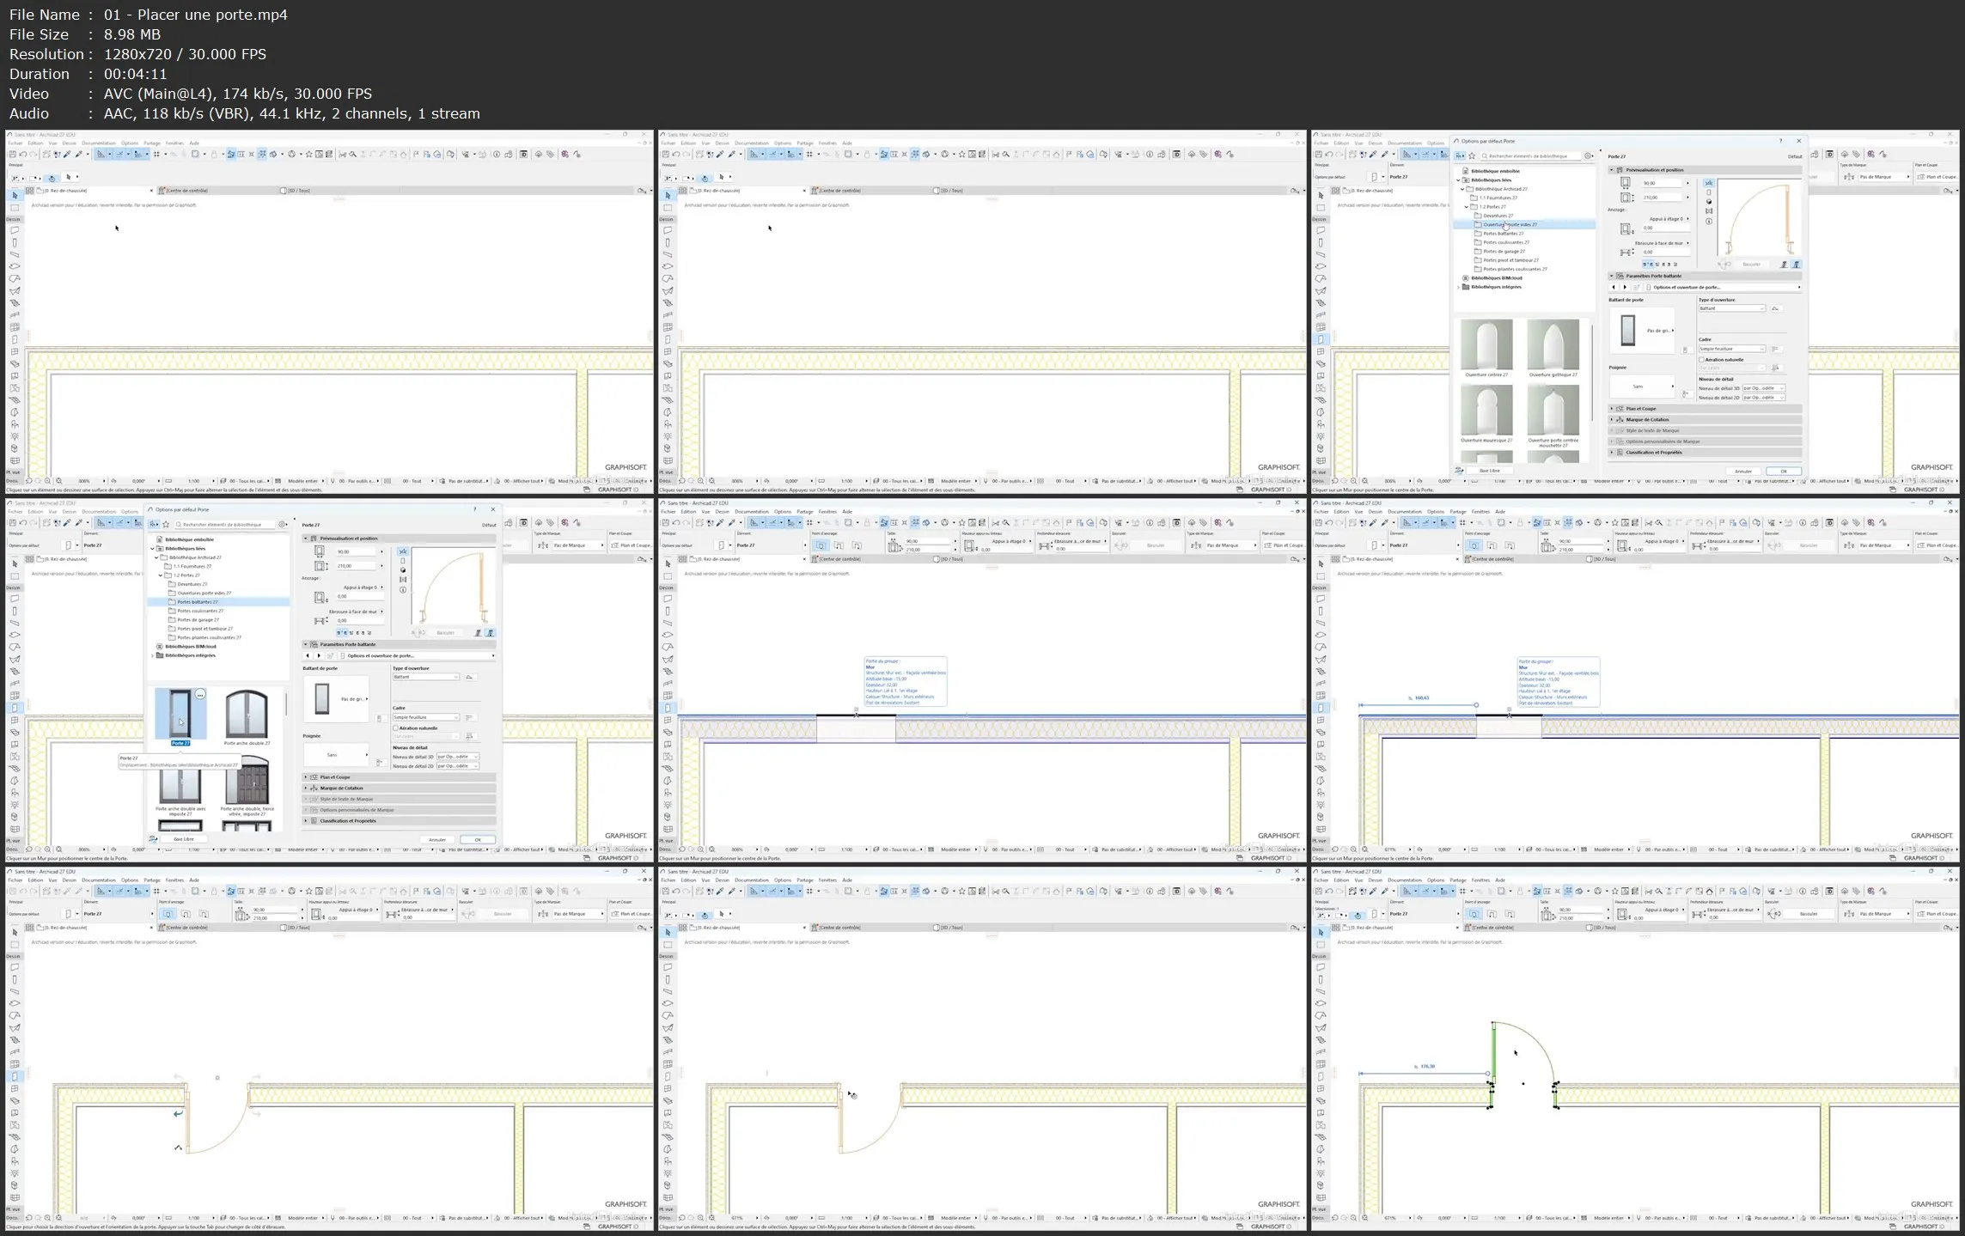Click the Undo arrow in the first frame's toolbar

click(x=23, y=155)
